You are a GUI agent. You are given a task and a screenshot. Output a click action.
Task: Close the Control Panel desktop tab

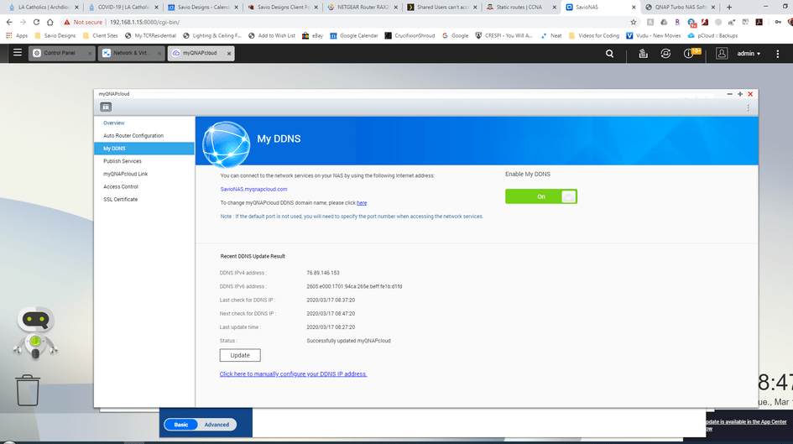coord(90,53)
